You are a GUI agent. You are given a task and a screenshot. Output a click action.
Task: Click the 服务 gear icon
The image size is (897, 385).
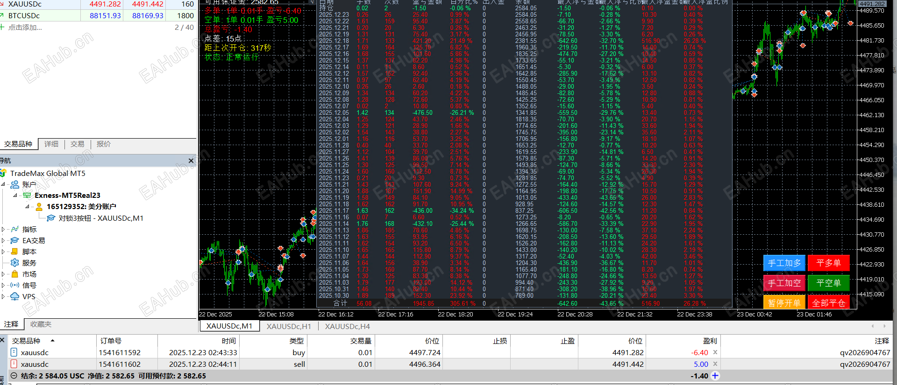coord(15,263)
